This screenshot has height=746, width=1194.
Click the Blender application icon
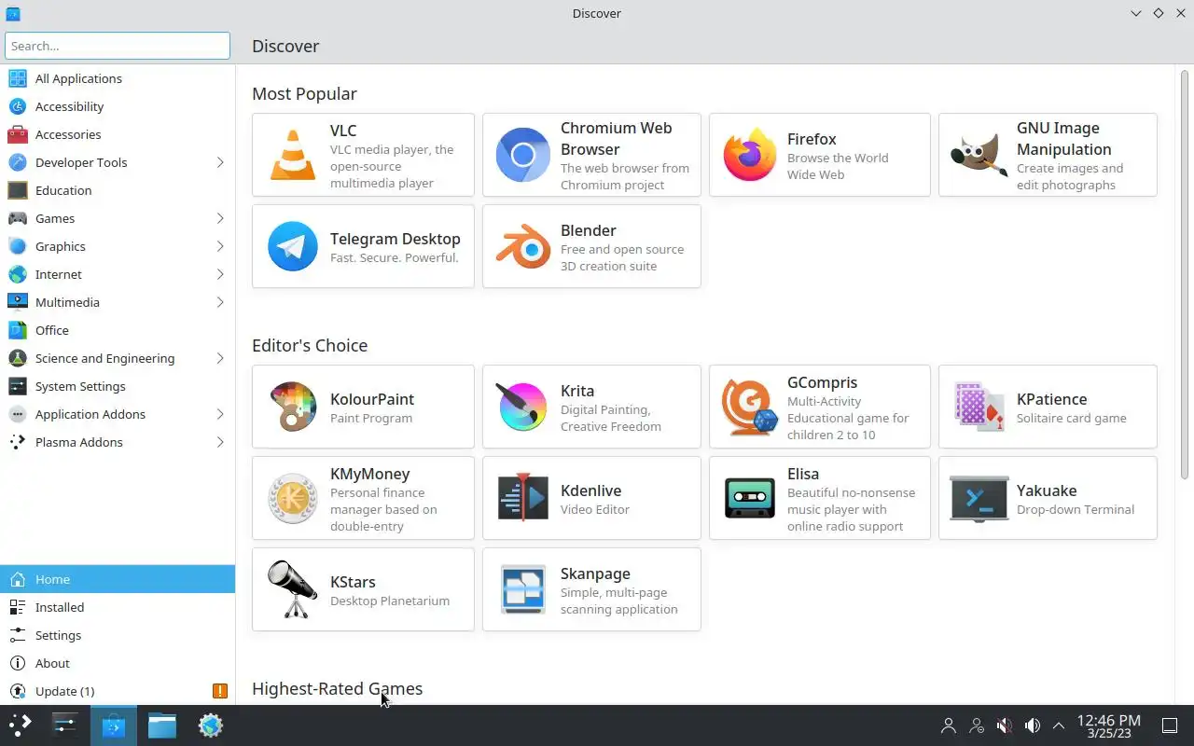(522, 246)
